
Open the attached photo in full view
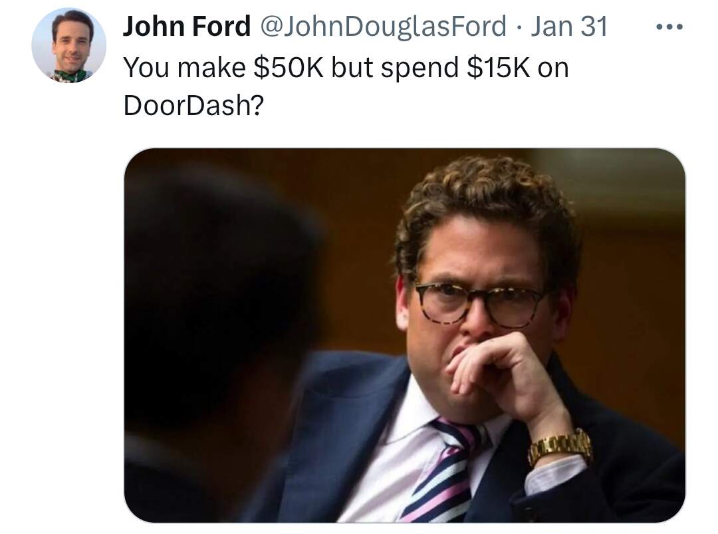click(405, 334)
